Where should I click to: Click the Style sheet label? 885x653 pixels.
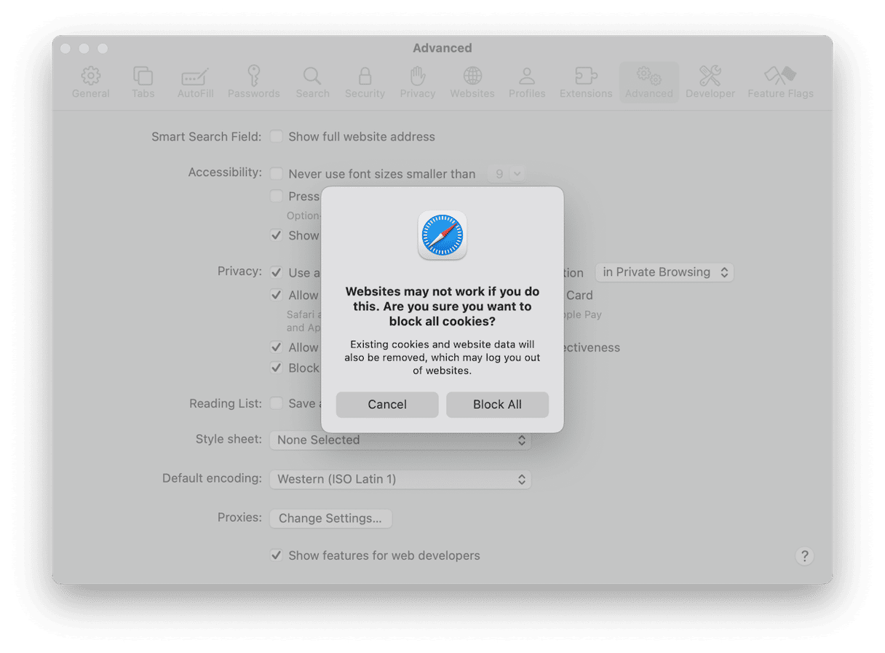(x=229, y=439)
